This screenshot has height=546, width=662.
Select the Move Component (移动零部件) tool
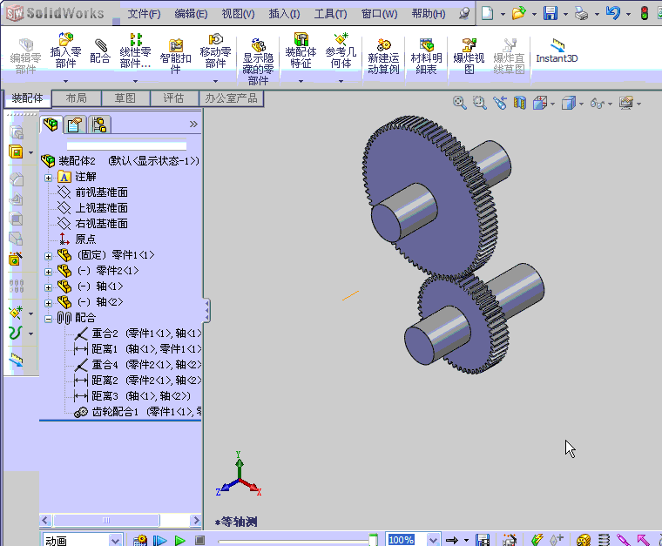[215, 51]
